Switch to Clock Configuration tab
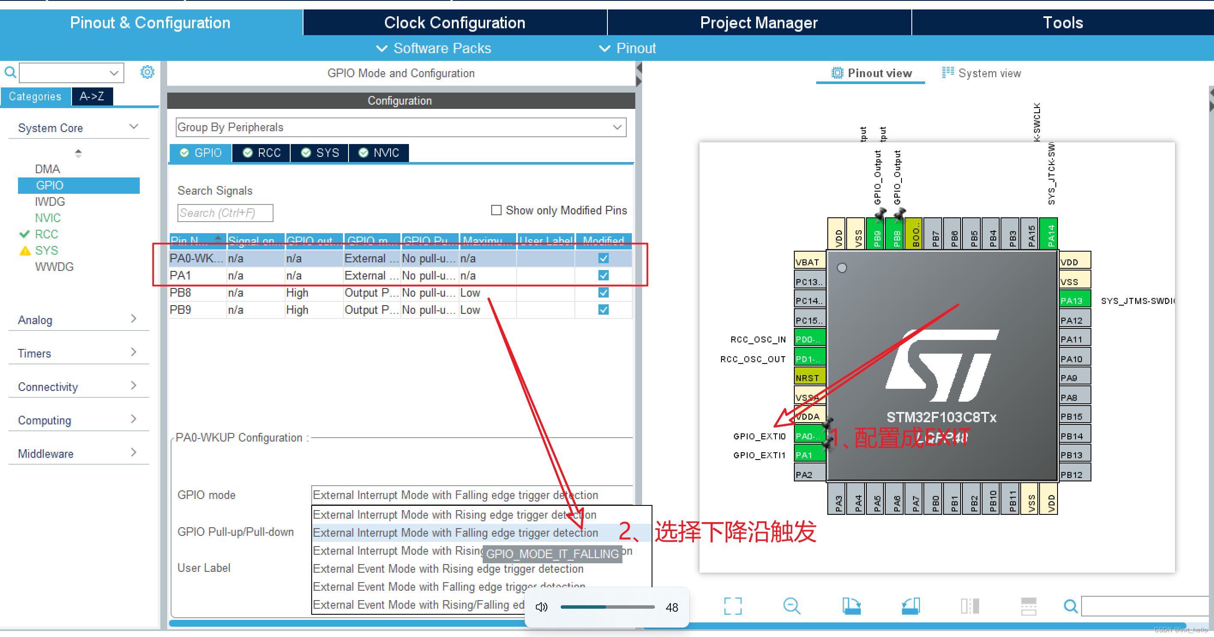The image size is (1214, 637). pyautogui.click(x=454, y=23)
